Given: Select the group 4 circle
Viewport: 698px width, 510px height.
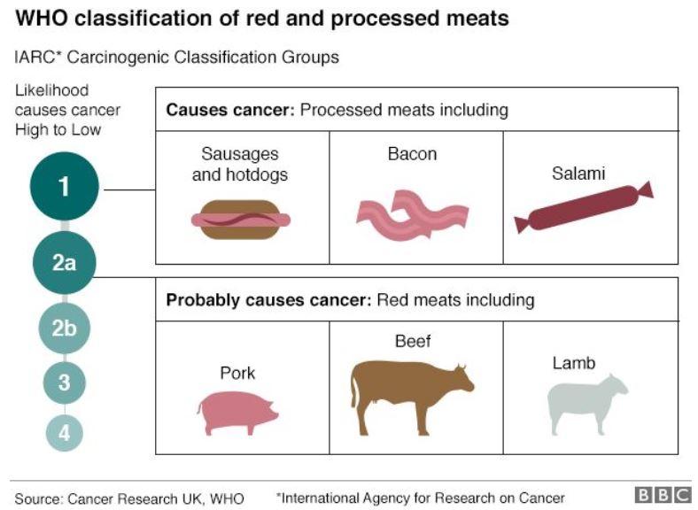Looking at the screenshot, I should (x=64, y=433).
